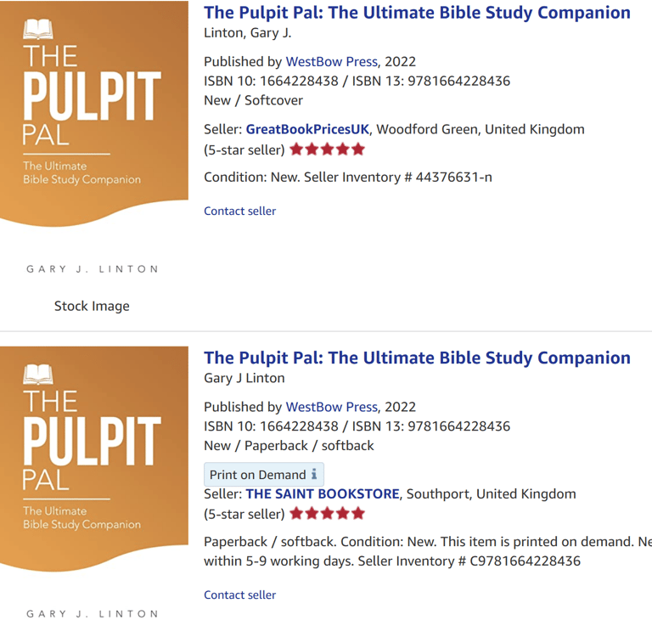
Task: Visit the GreatBookPricesUK seller page
Action: pyautogui.click(x=307, y=129)
